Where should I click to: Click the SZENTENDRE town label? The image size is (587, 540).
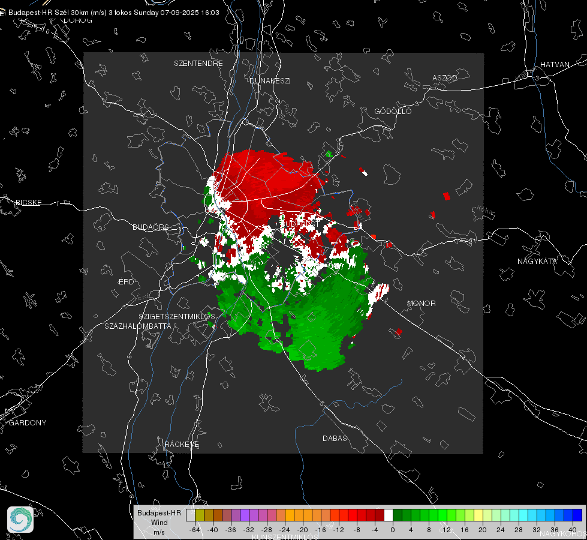click(198, 64)
